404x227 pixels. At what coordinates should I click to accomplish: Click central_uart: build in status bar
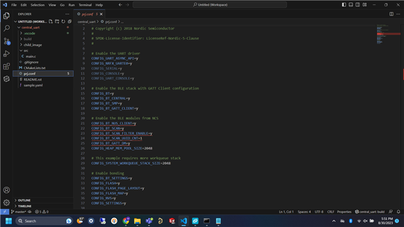[x=369, y=212]
